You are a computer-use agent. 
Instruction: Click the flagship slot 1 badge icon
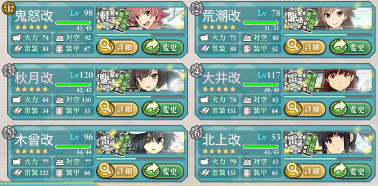[x=8, y=8]
